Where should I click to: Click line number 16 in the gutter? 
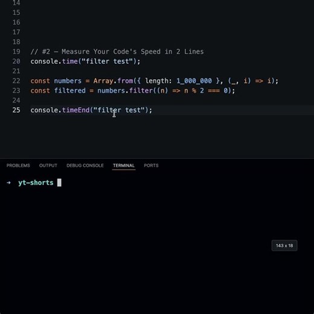(16, 22)
